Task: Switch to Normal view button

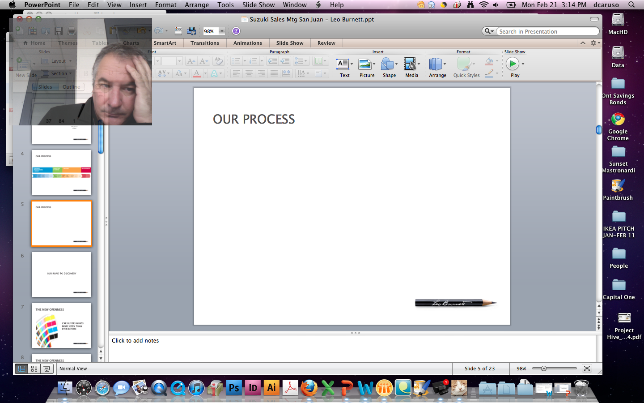Action: [21, 369]
